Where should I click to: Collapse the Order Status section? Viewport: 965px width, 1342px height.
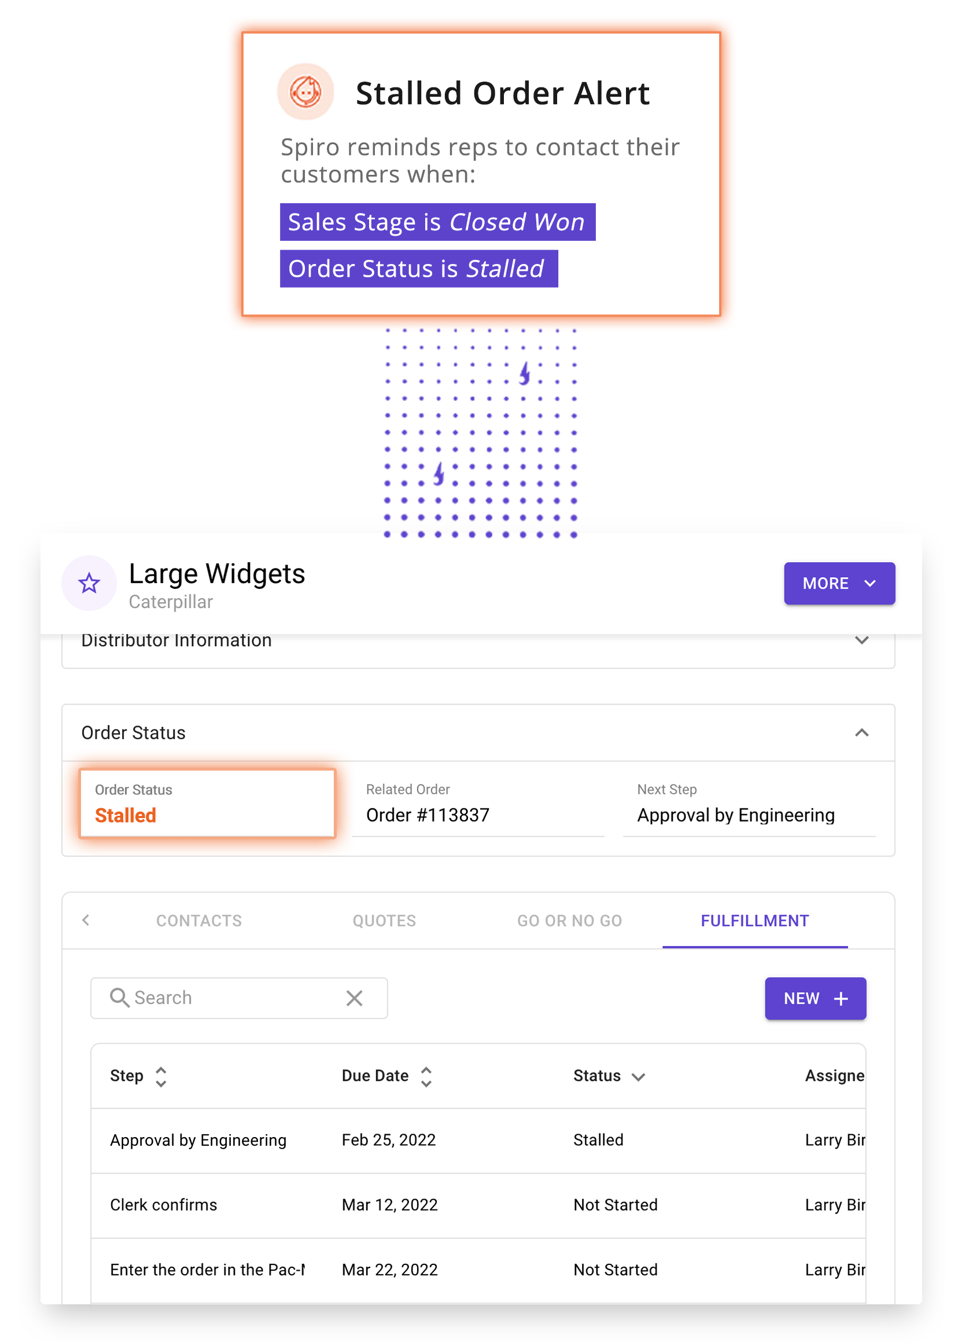coord(861,732)
